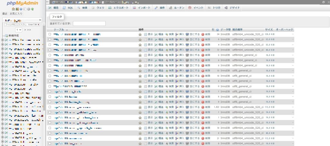This screenshot has width=330, height=146.
Task: Sort by サイズ column header
Action: coord(269,30)
